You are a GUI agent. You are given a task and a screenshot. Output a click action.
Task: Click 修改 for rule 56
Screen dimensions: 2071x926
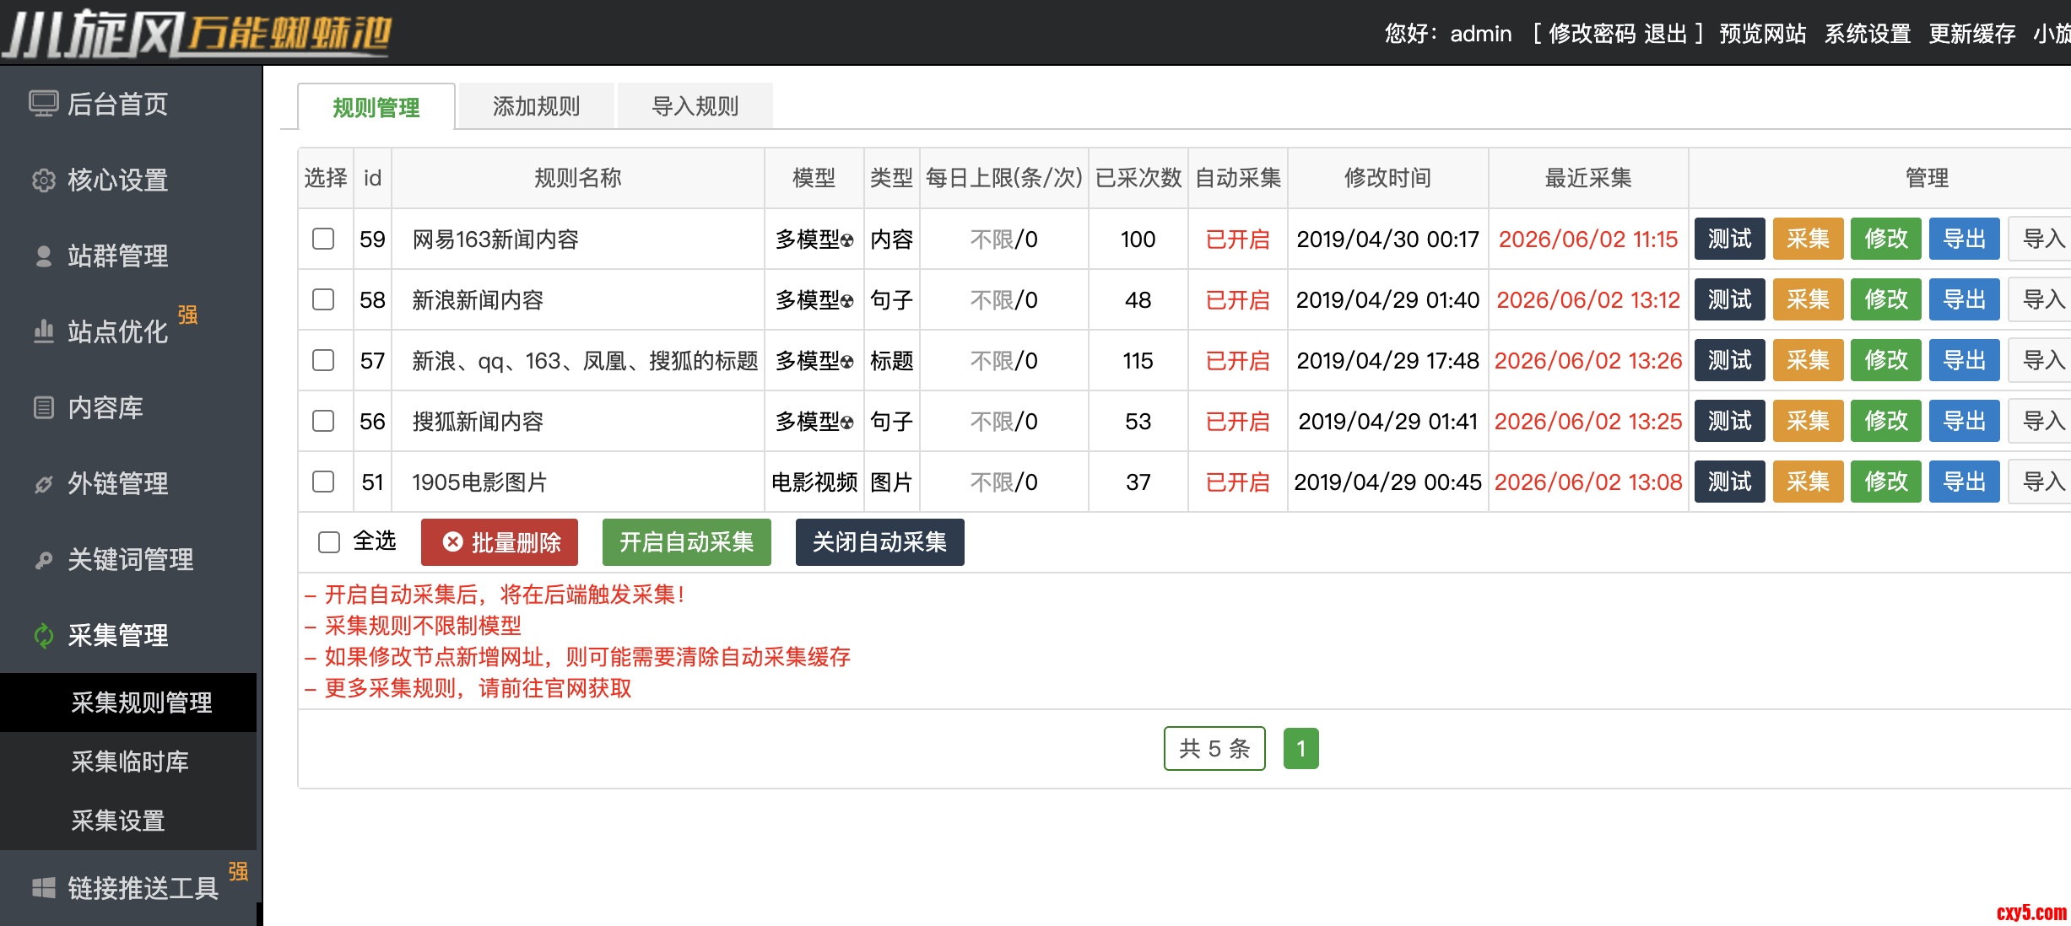1886,421
